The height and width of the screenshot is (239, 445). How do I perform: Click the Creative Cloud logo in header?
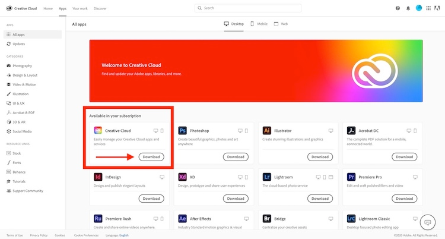(9, 8)
